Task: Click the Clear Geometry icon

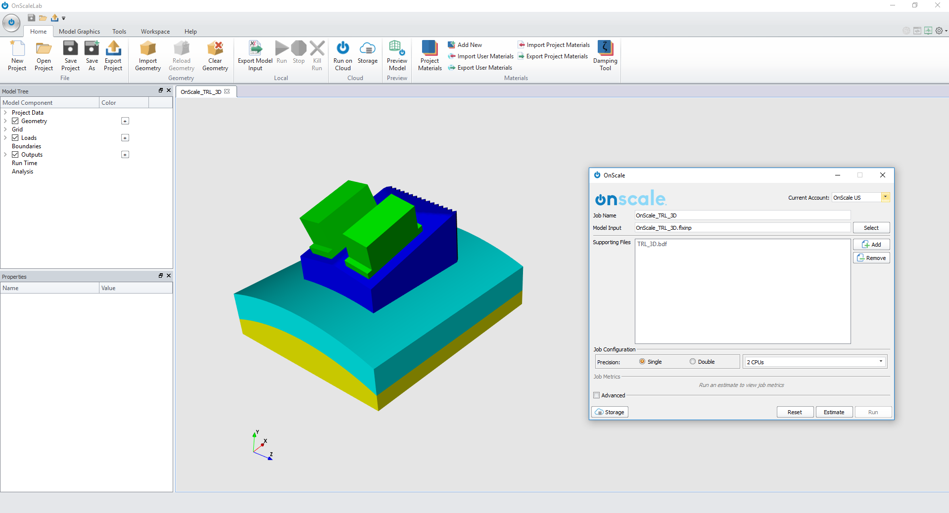Action: [215, 48]
